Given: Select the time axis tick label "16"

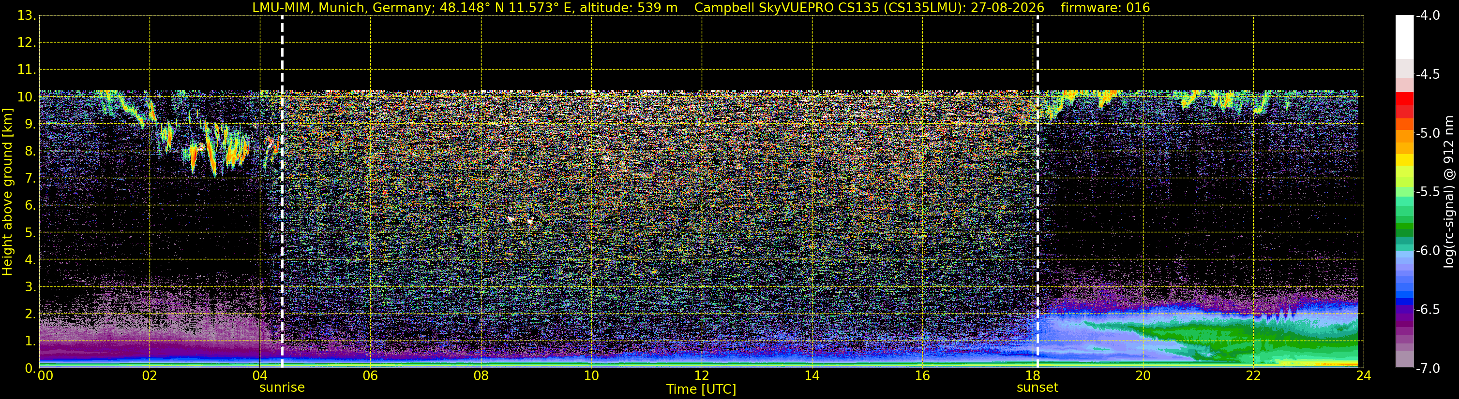Looking at the screenshot, I should 923,376.
